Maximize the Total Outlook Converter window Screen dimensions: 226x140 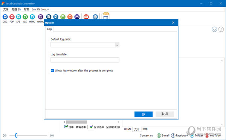tap(211, 3)
